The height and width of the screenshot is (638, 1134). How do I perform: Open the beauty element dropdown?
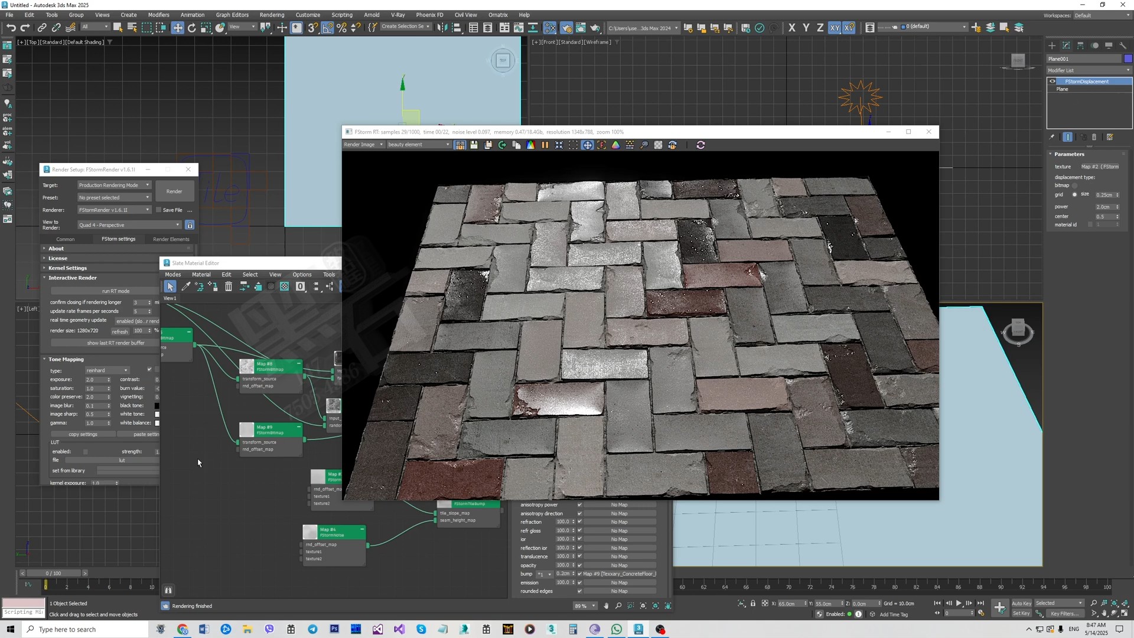[418, 145]
